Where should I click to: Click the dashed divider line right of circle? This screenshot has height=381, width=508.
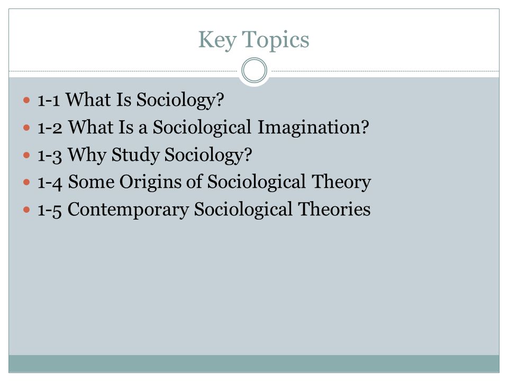[385, 71]
